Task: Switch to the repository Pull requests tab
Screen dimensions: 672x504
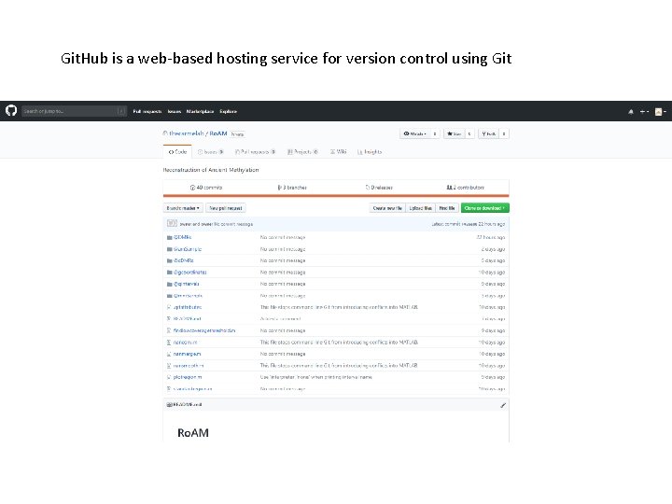Action: [255, 152]
